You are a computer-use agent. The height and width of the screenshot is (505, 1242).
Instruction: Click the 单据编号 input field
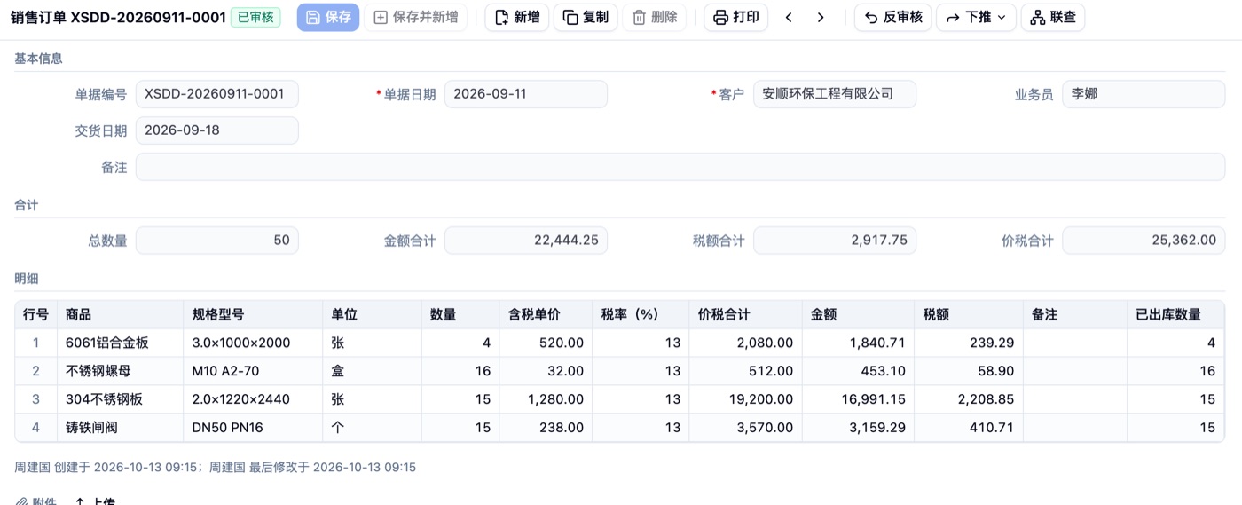point(216,94)
